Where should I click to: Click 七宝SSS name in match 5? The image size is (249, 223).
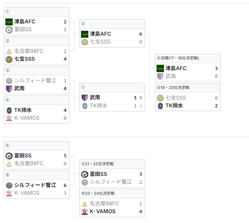point(100,42)
